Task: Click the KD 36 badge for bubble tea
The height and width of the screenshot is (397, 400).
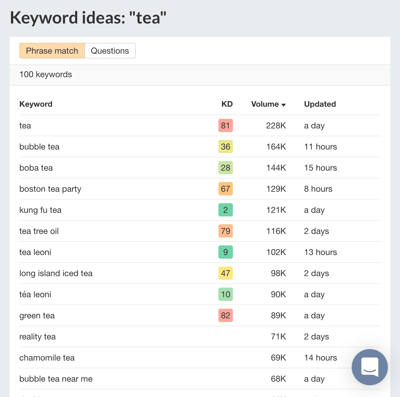Action: 225,147
